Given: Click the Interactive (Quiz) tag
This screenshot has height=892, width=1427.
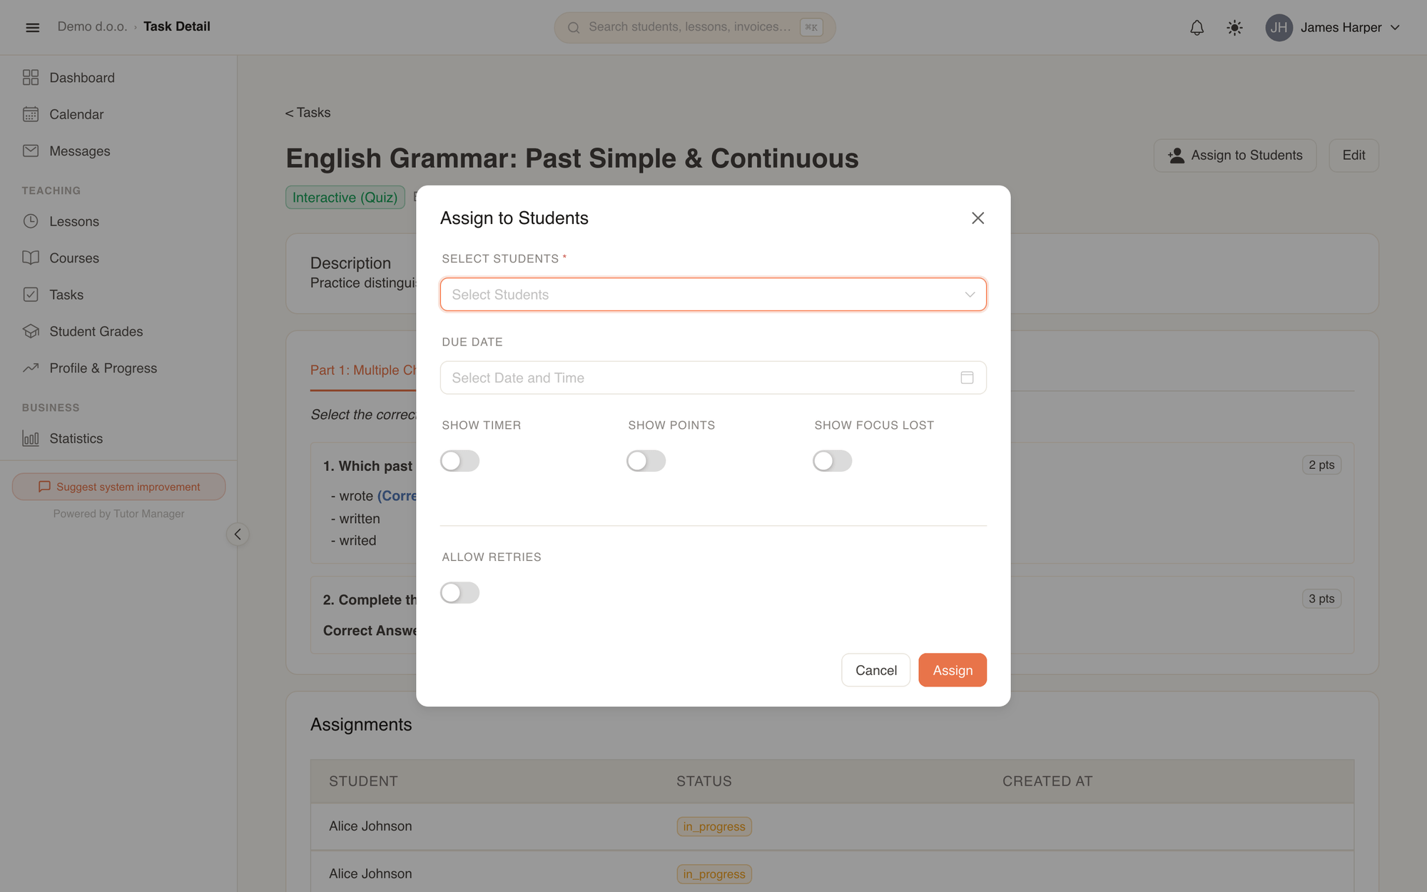Looking at the screenshot, I should tap(345, 198).
